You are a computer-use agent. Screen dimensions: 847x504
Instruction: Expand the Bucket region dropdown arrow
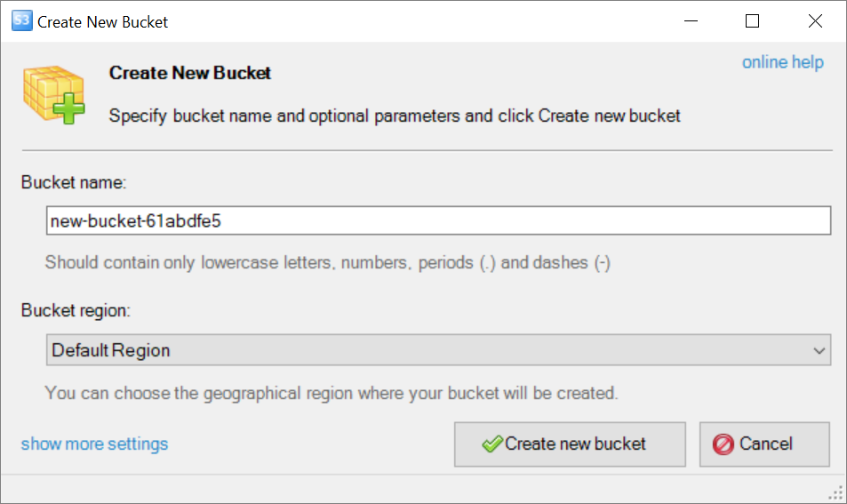click(x=819, y=350)
